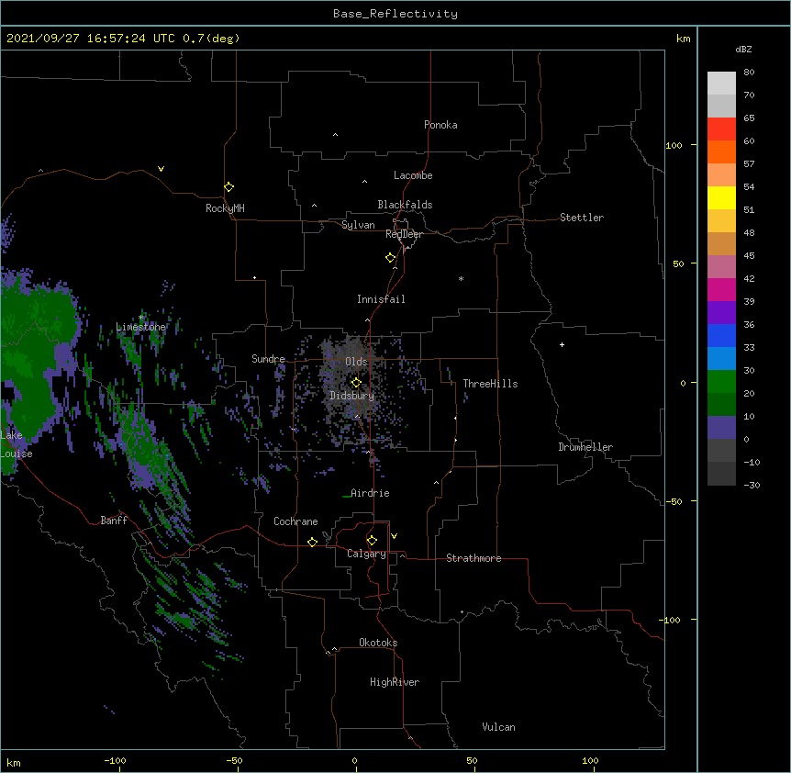791x773 pixels.
Task: Select the RockyMH label
Action: pyautogui.click(x=225, y=208)
